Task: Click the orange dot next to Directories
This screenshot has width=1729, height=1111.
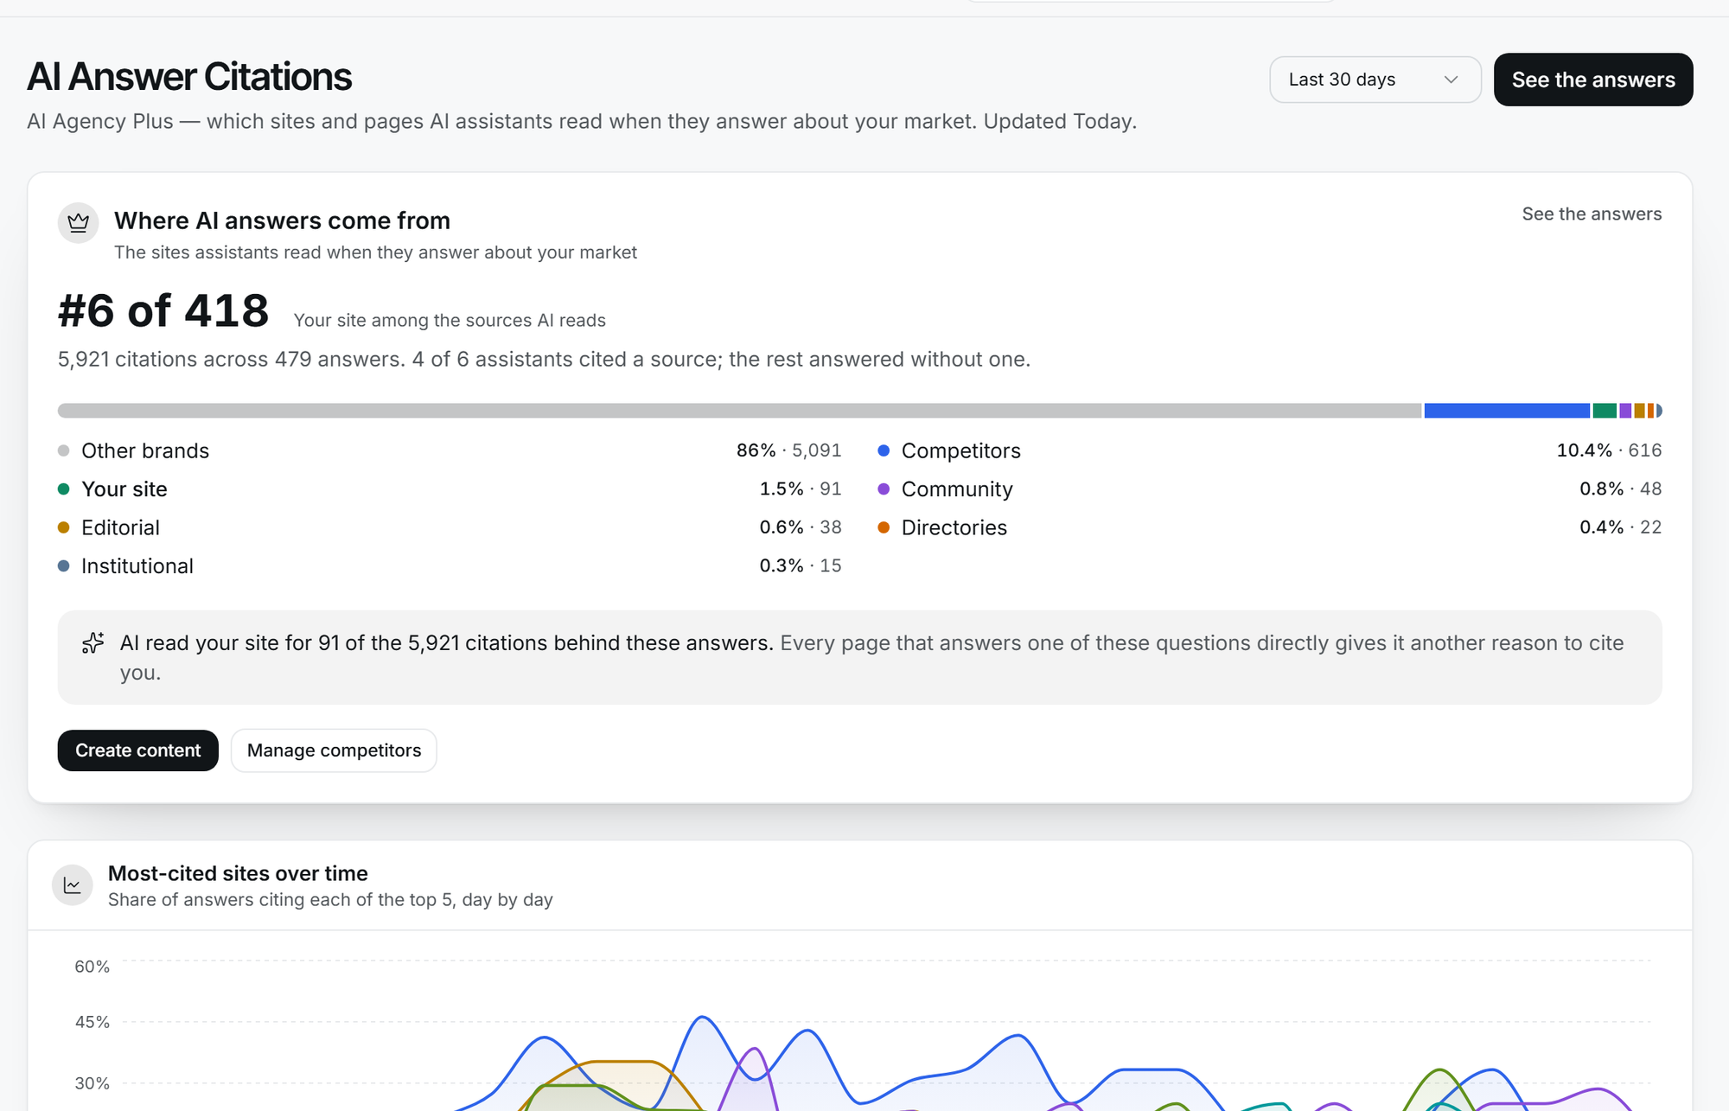Action: [884, 527]
